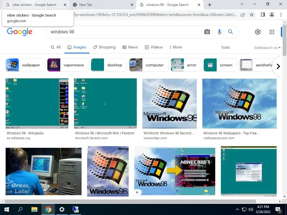287x215 pixels.
Task: Switch to viber stickers tab
Action: (x=34, y=5)
